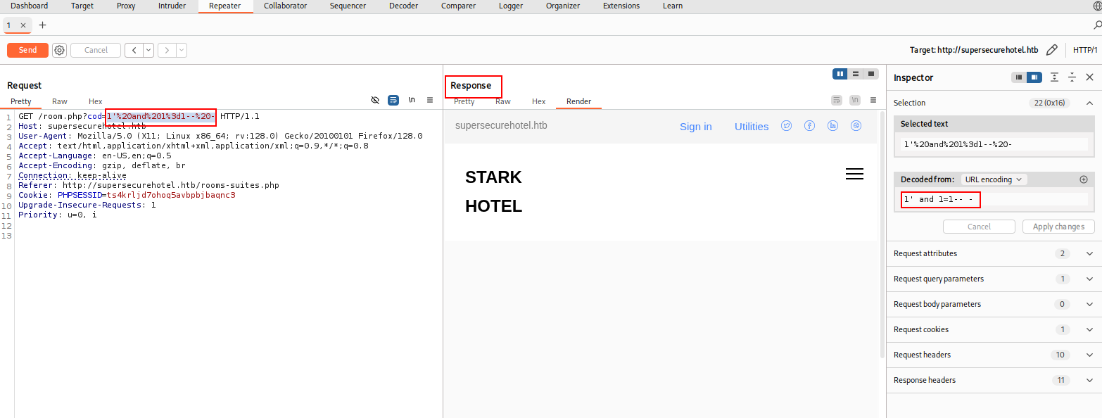Screen dimensions: 1102x418
Task: Toggle hiding non-printable characters eye icon
Action: pyautogui.click(x=375, y=100)
